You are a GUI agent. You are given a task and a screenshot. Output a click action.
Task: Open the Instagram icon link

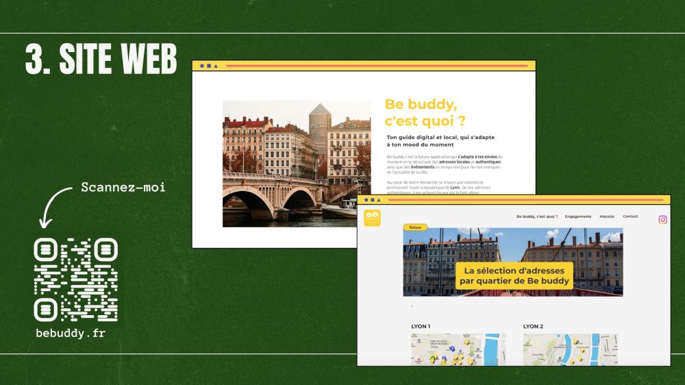click(662, 219)
